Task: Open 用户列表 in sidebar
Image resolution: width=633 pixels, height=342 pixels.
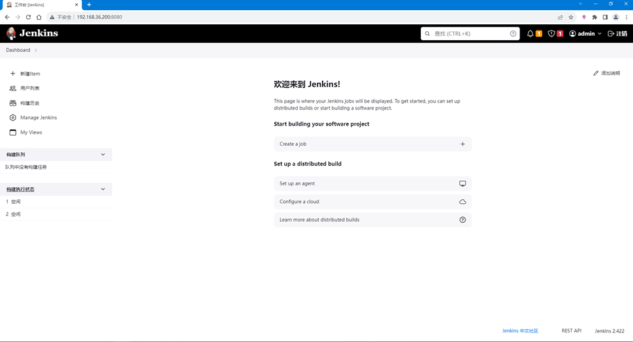Action: pyautogui.click(x=30, y=89)
